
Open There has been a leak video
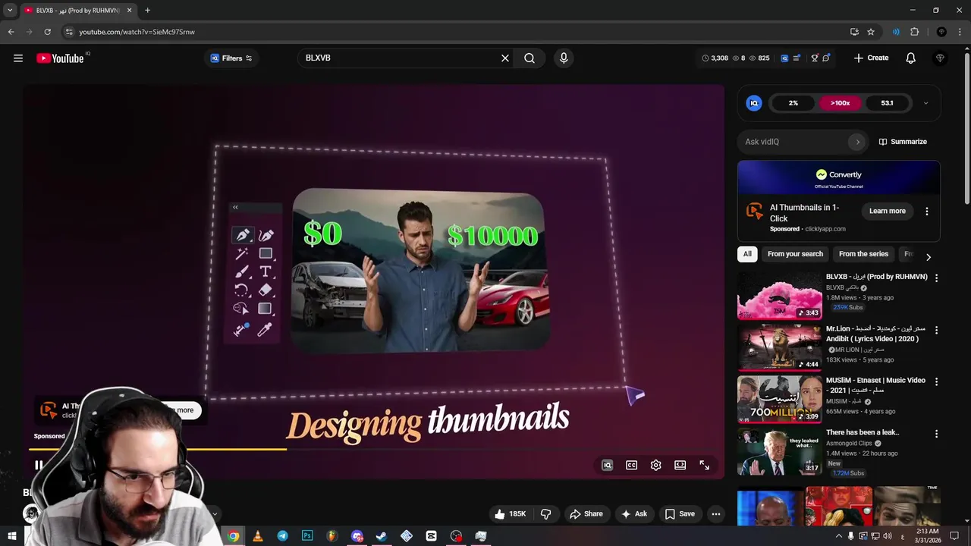click(863, 432)
